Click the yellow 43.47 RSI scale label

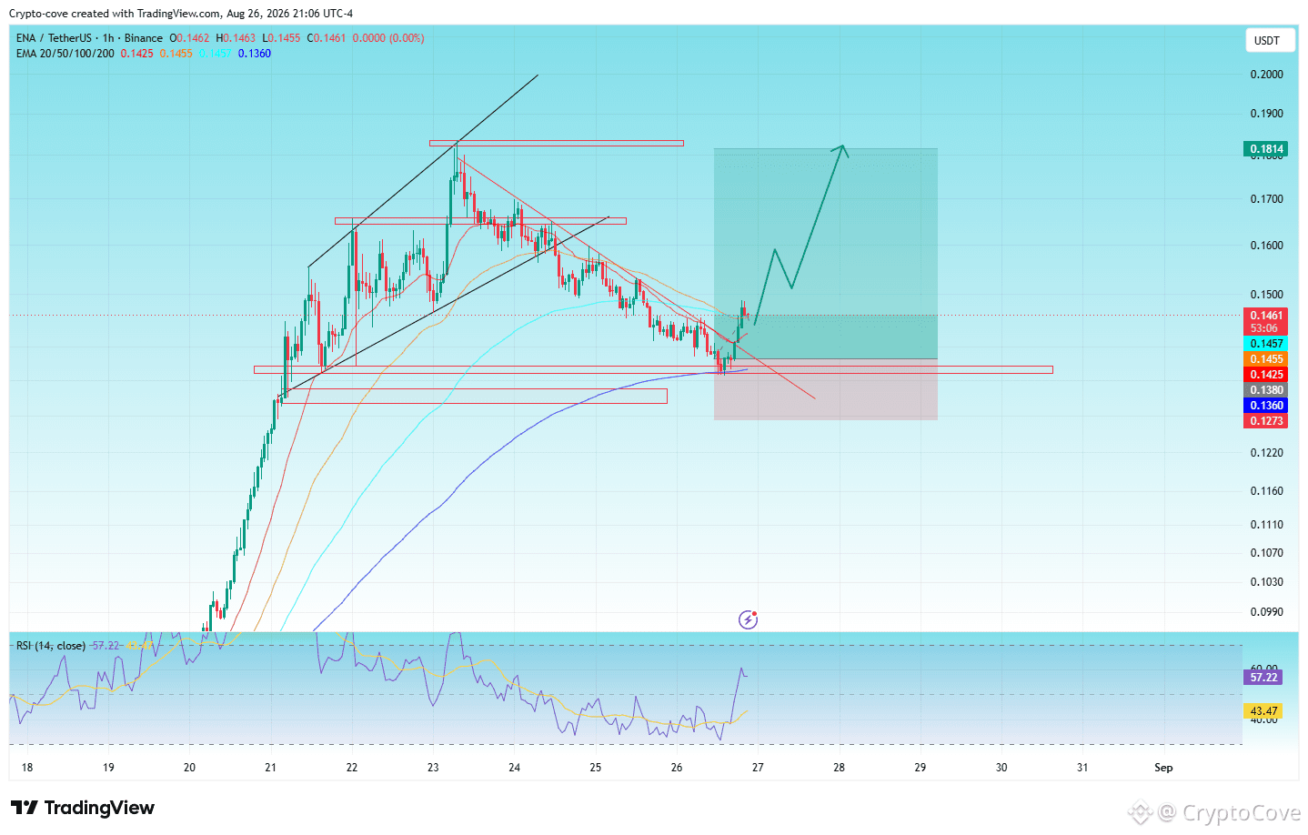(1263, 711)
